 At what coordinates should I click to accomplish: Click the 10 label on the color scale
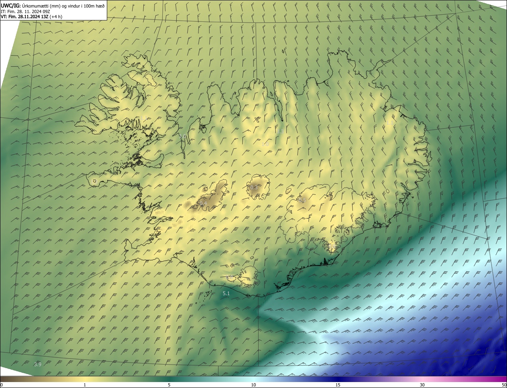[x=253, y=385]
